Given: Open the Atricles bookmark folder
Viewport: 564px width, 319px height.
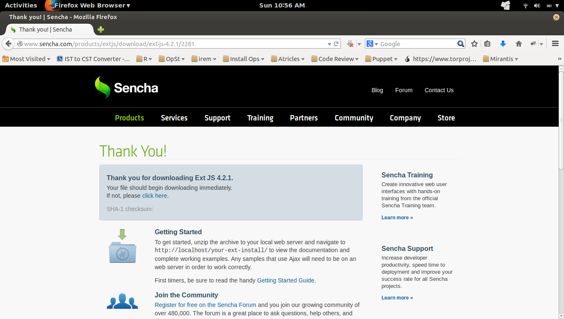Looking at the screenshot, I should coord(288,59).
